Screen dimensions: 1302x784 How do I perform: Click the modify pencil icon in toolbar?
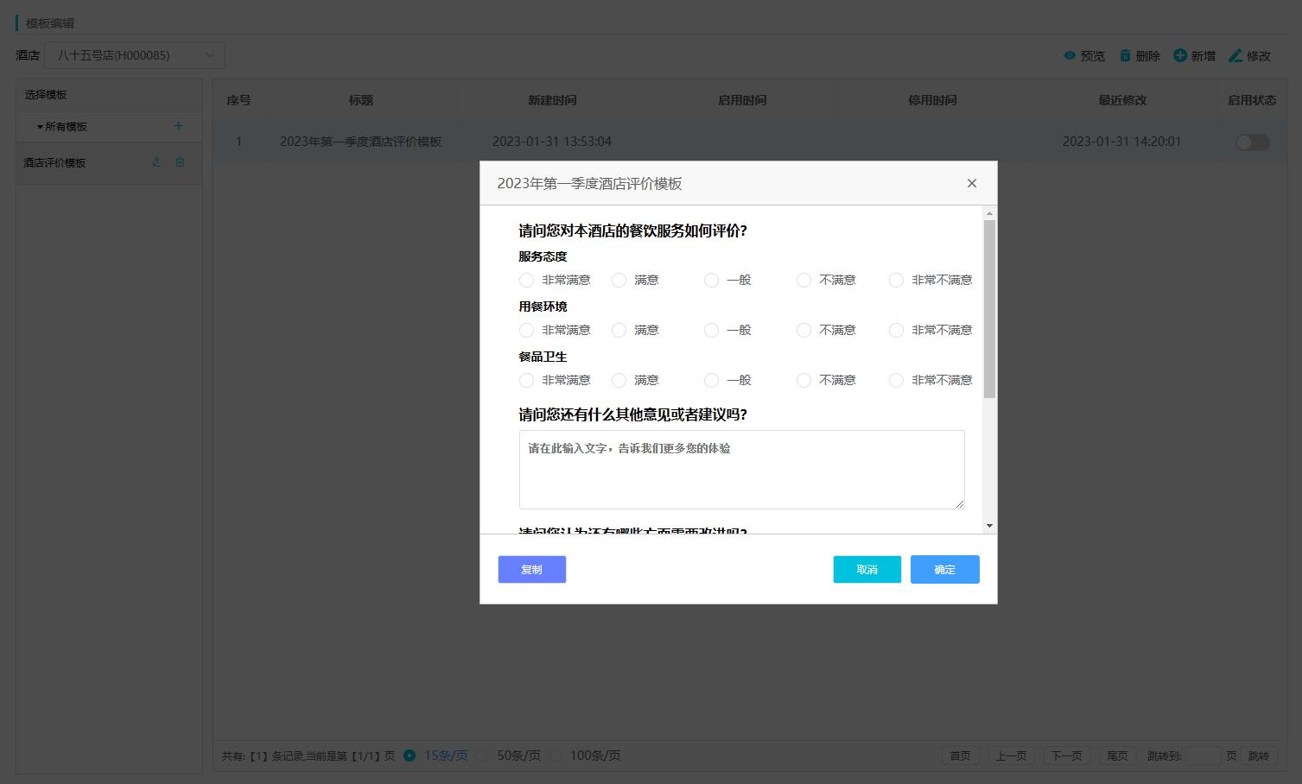click(x=1235, y=55)
